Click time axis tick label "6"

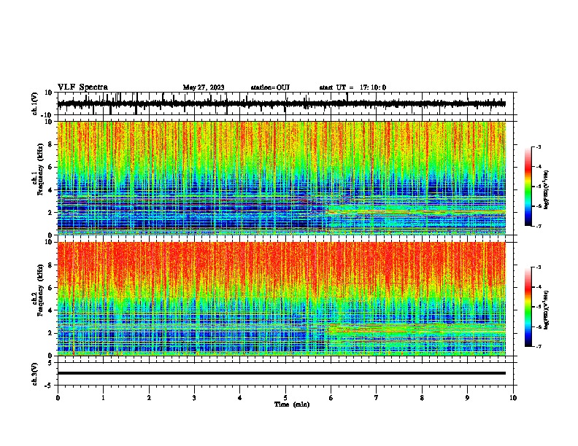[331, 398]
